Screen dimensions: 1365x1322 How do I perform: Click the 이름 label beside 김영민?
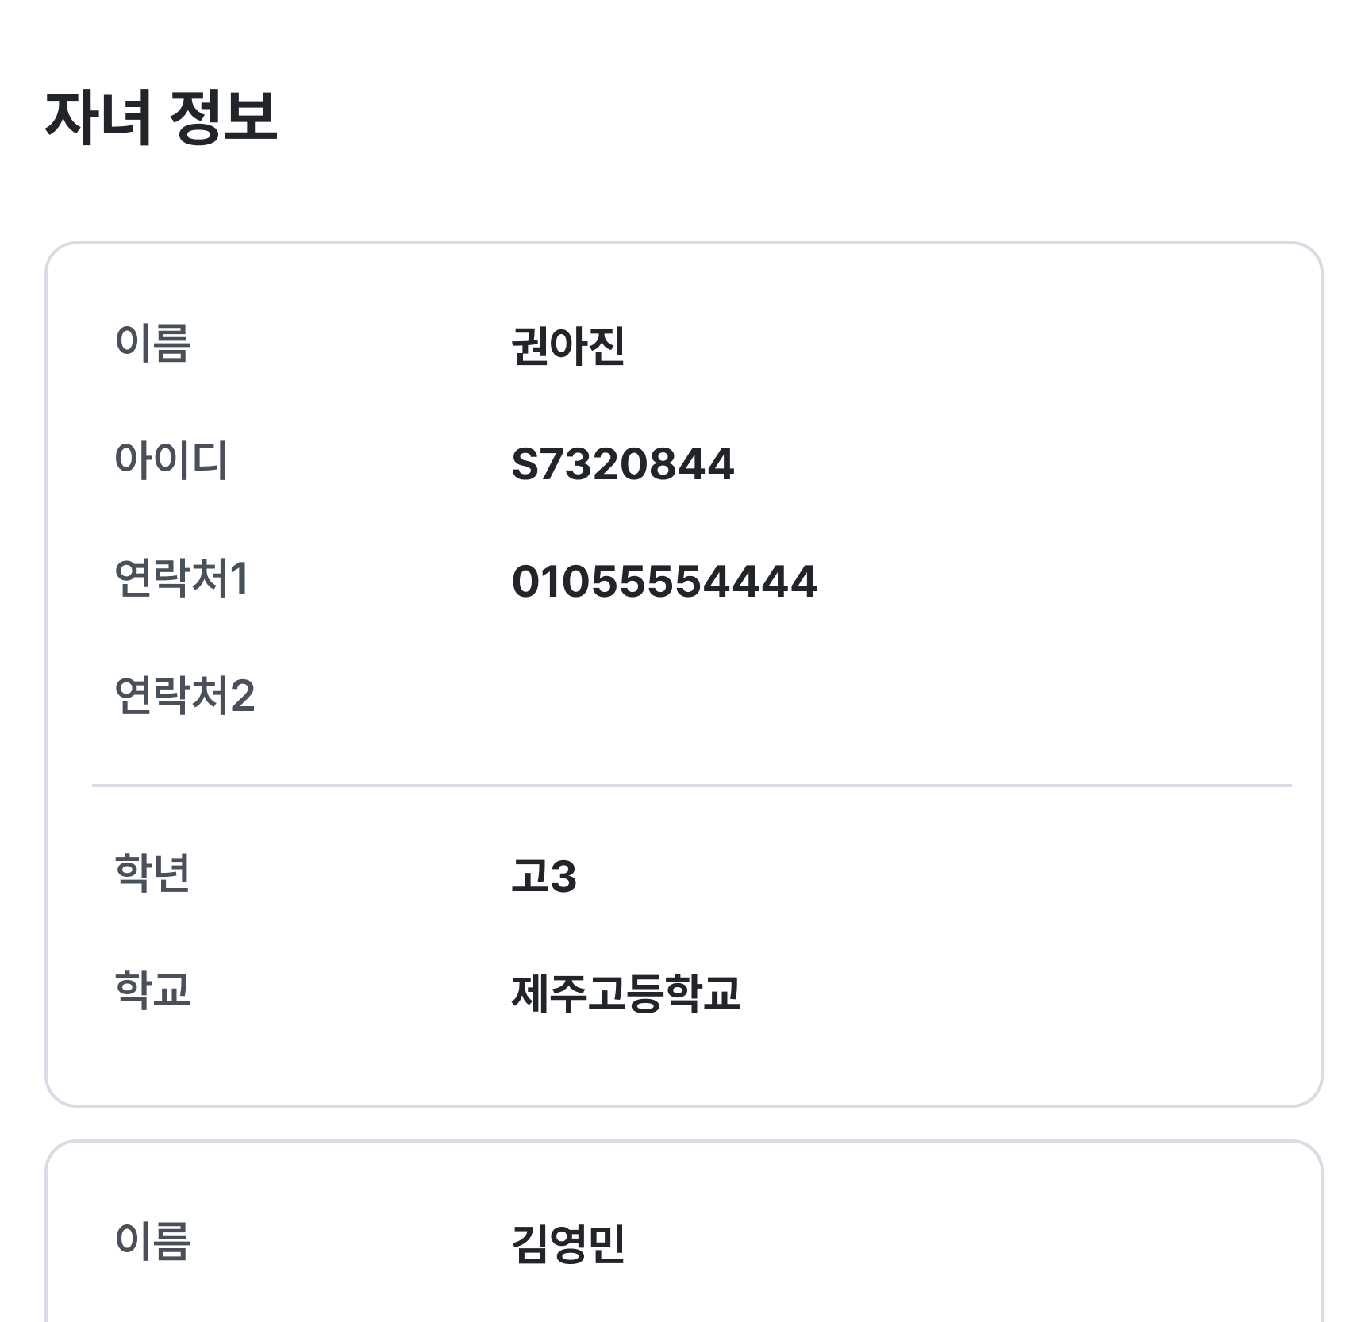click(152, 1242)
